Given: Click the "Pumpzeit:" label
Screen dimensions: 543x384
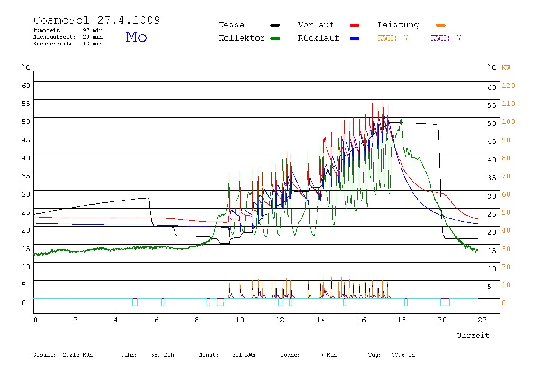Looking at the screenshot, I should click(48, 30).
